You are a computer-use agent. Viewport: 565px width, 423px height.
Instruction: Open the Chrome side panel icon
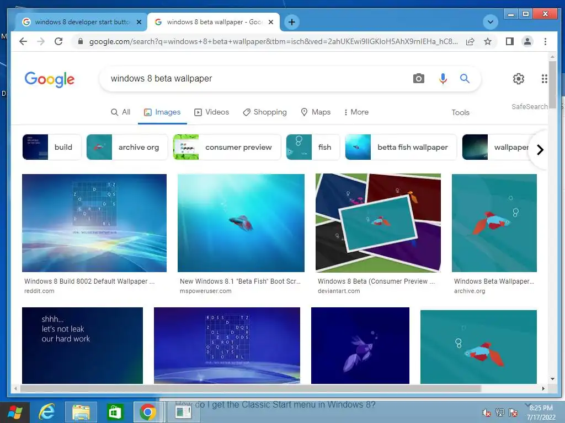(509, 41)
